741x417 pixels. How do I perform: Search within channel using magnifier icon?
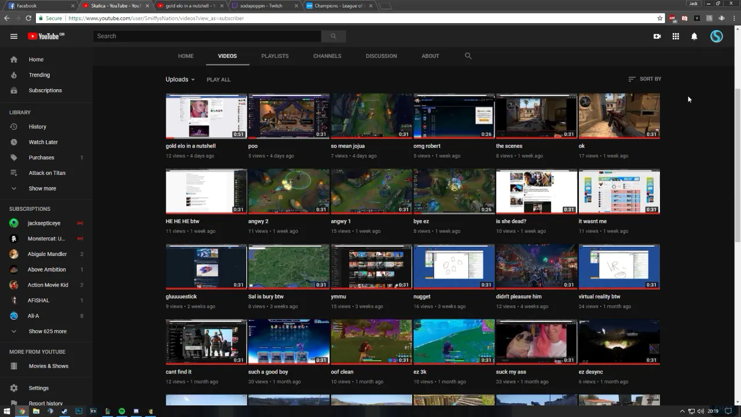[x=468, y=56]
